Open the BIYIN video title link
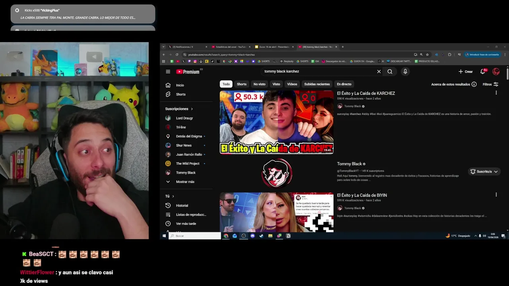The image size is (509, 286). point(362,195)
